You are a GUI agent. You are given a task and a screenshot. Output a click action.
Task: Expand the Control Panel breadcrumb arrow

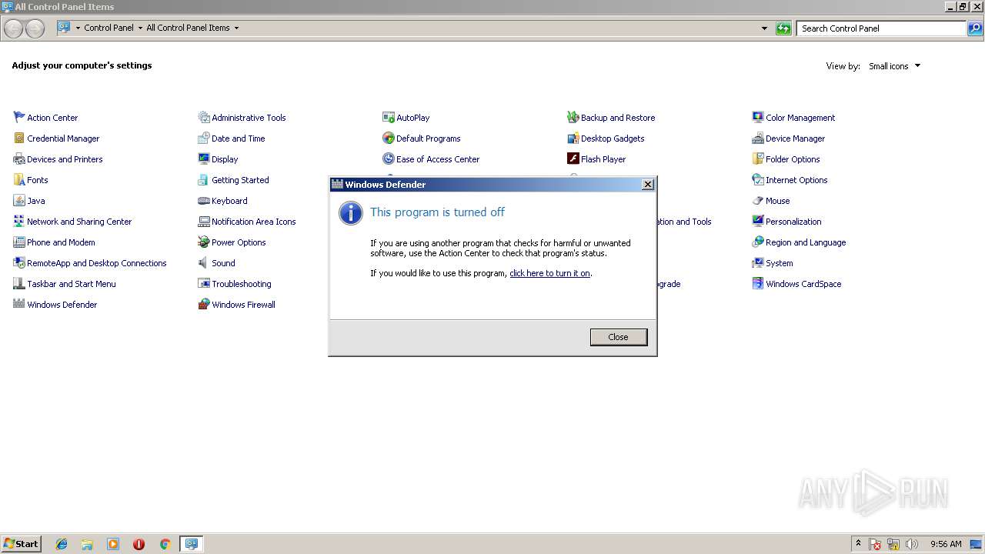click(x=140, y=28)
